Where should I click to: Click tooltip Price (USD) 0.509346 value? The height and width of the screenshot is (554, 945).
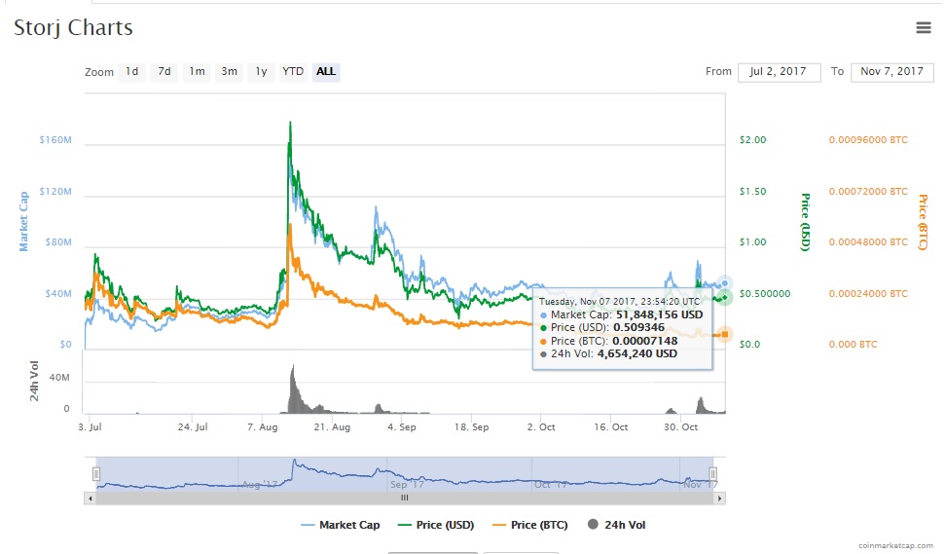[638, 328]
